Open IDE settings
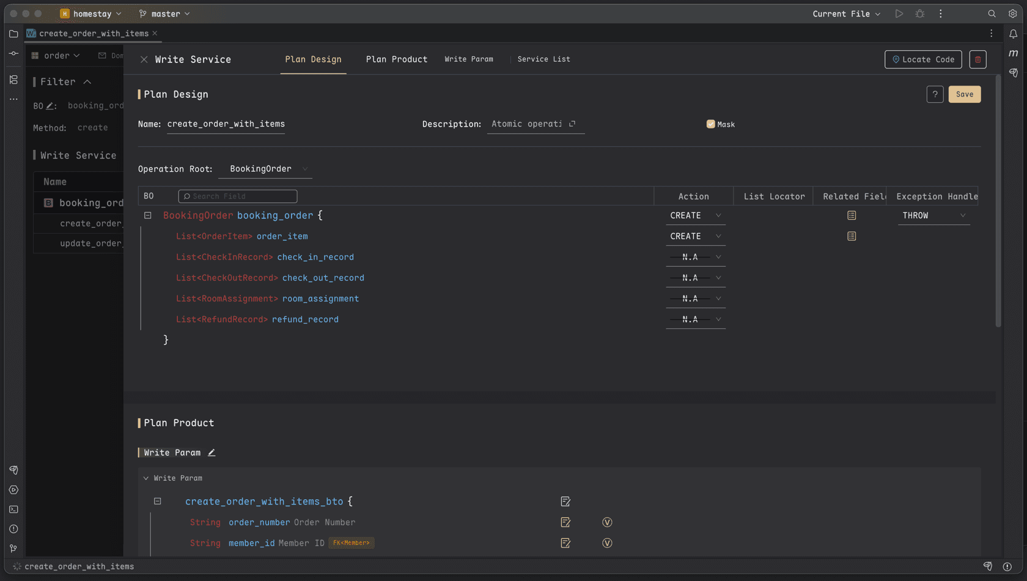This screenshot has height=581, width=1027. tap(1013, 13)
